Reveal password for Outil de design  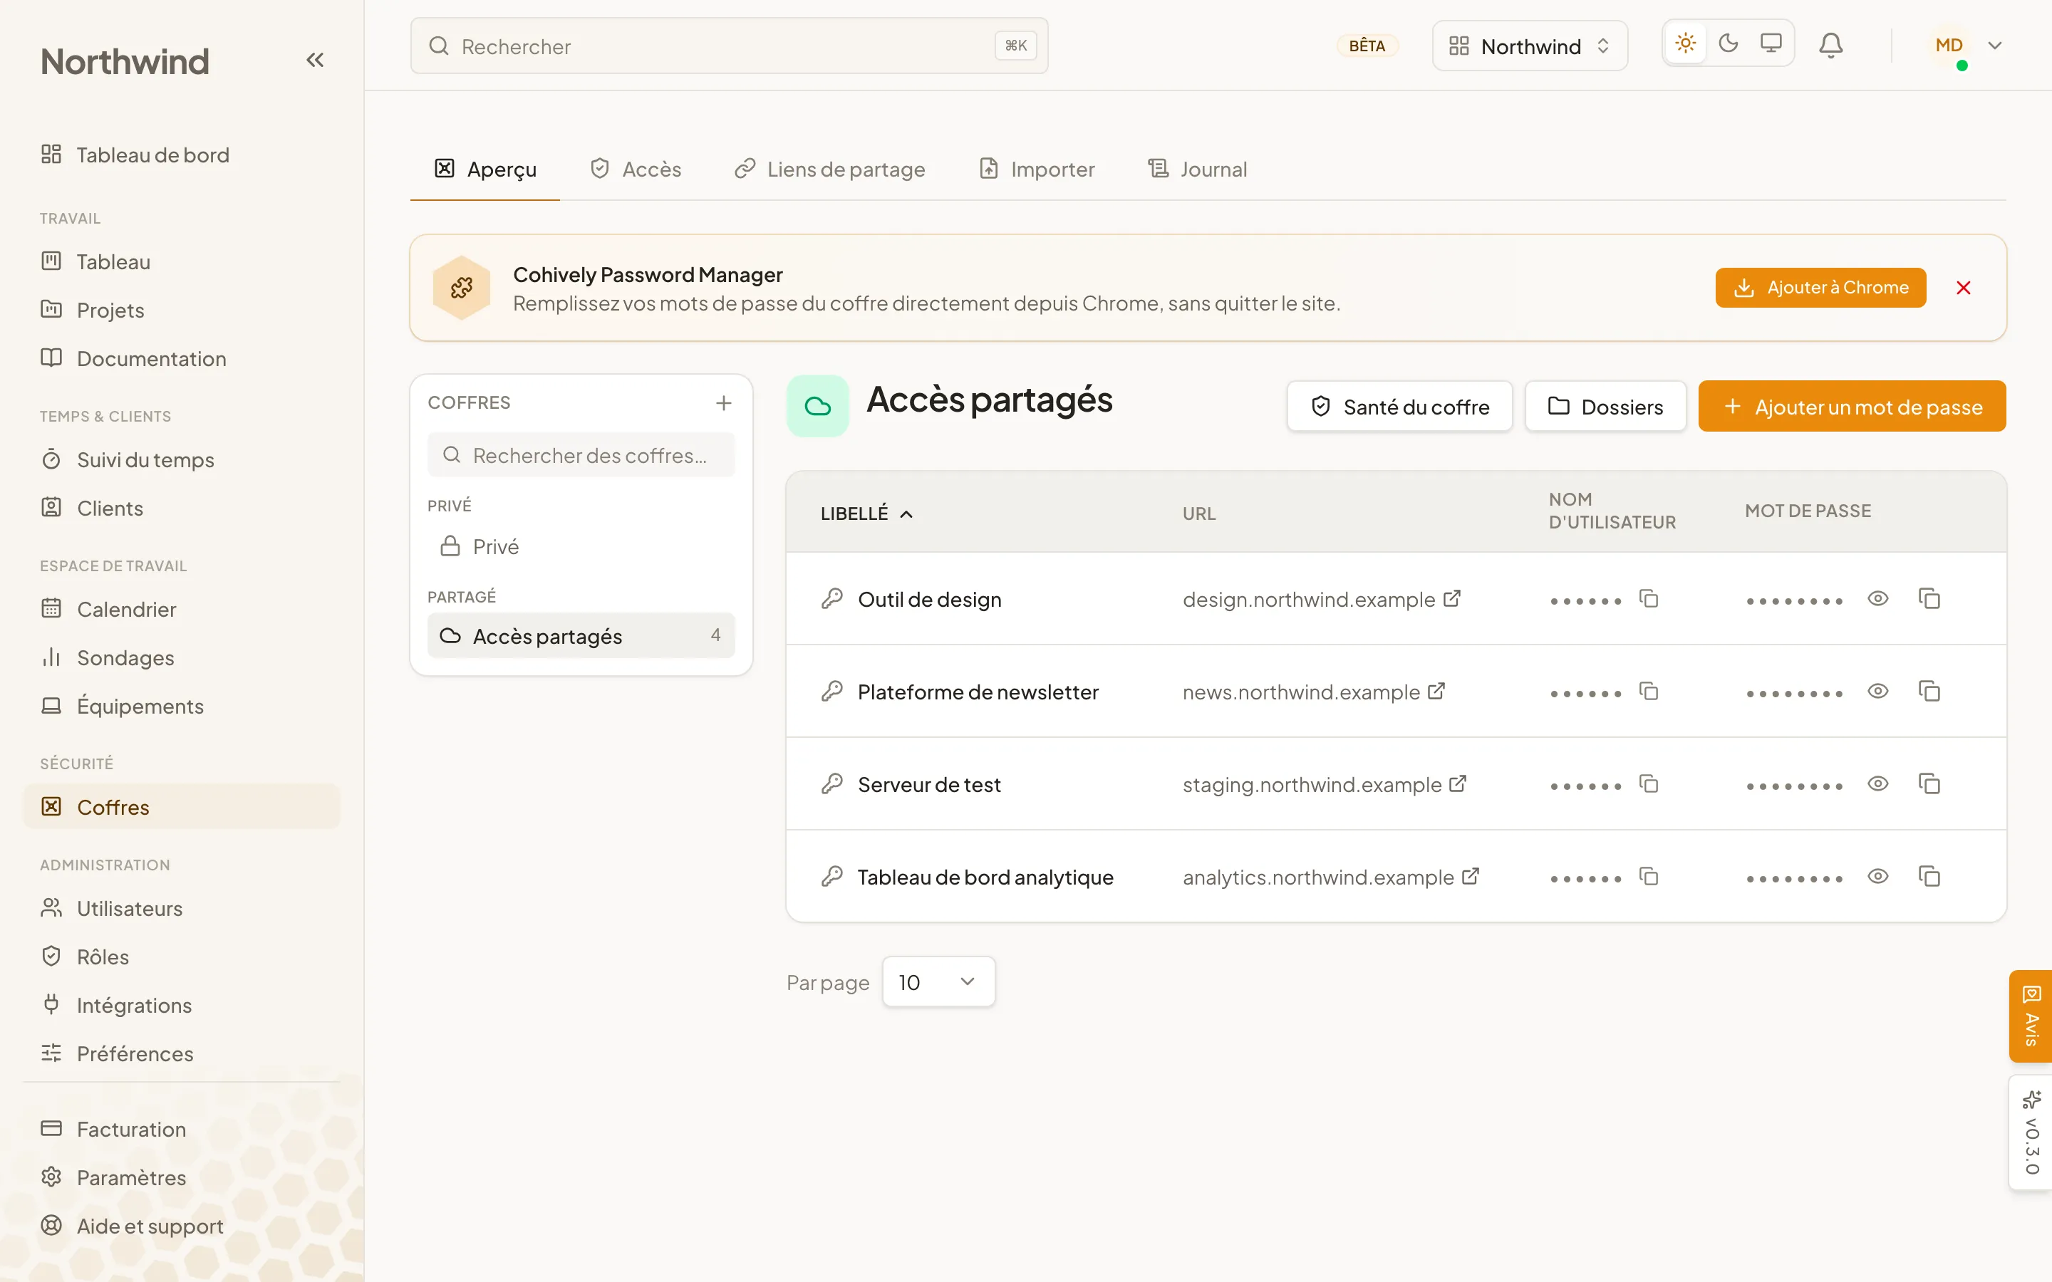1878,600
